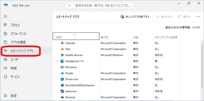The image size is (204, 101).
Task: Click the Task Manager app icon in title bar
Action: tap(6, 5)
